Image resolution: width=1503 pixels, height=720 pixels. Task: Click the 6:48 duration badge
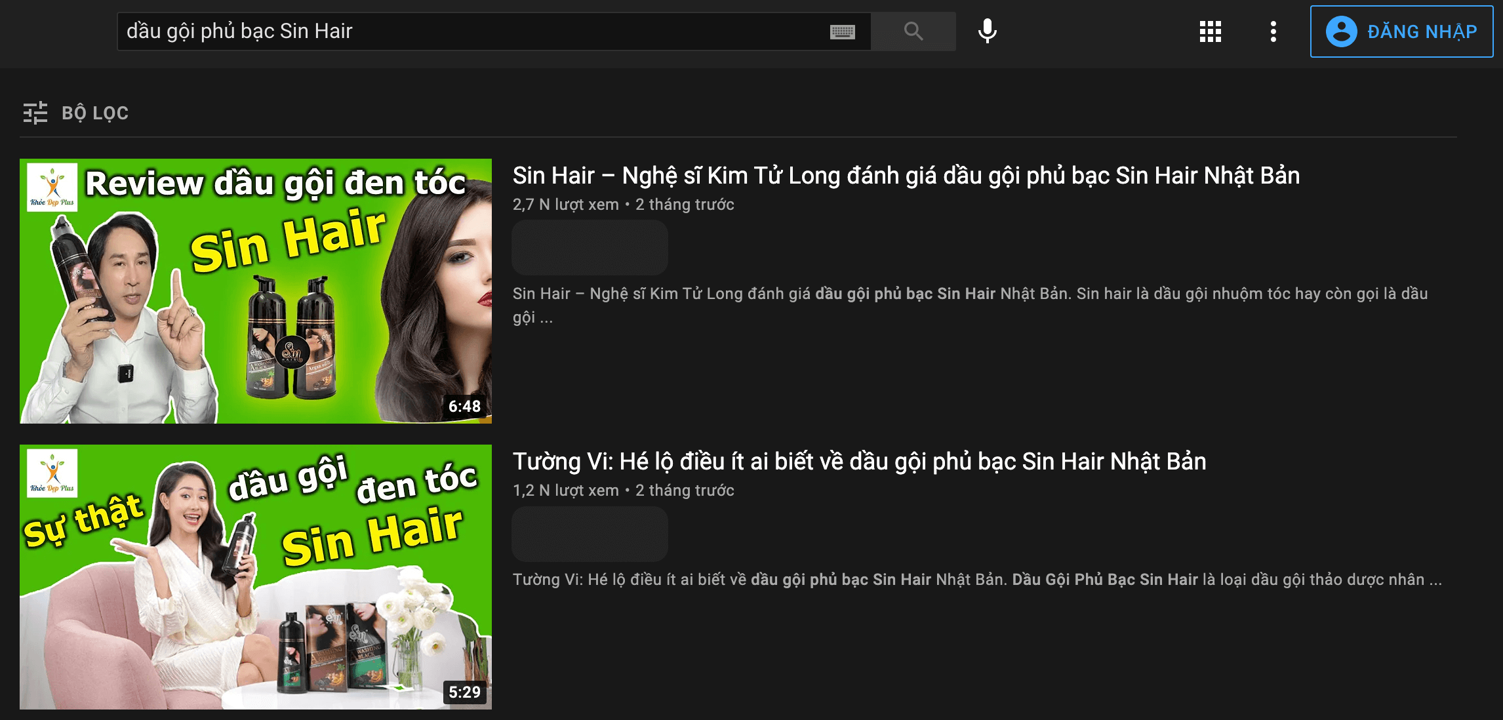465,406
